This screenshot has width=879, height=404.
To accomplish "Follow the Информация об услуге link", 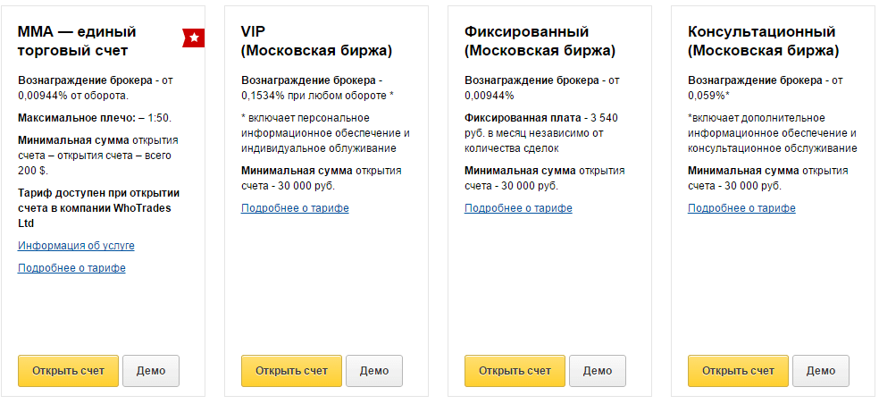I will click(76, 246).
